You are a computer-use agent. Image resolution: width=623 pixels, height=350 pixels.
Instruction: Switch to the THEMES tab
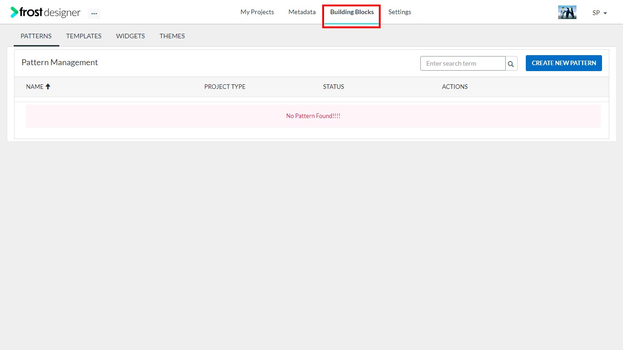click(172, 36)
